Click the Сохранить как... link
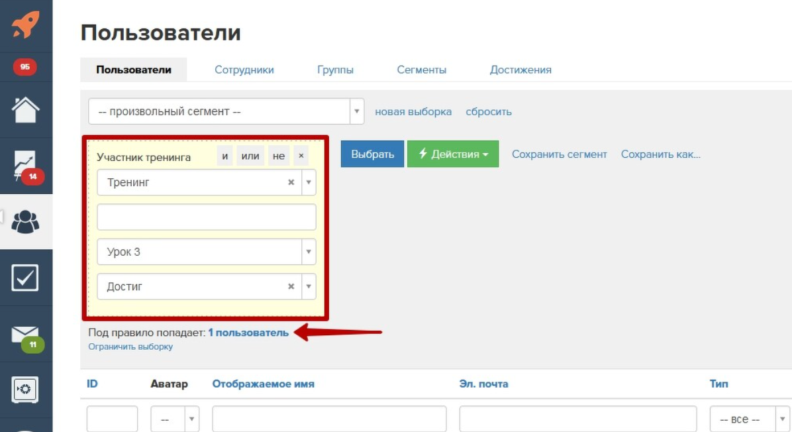 click(661, 154)
